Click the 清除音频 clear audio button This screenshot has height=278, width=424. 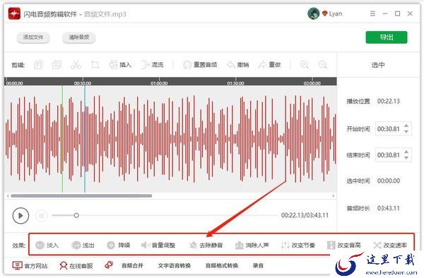[78, 37]
